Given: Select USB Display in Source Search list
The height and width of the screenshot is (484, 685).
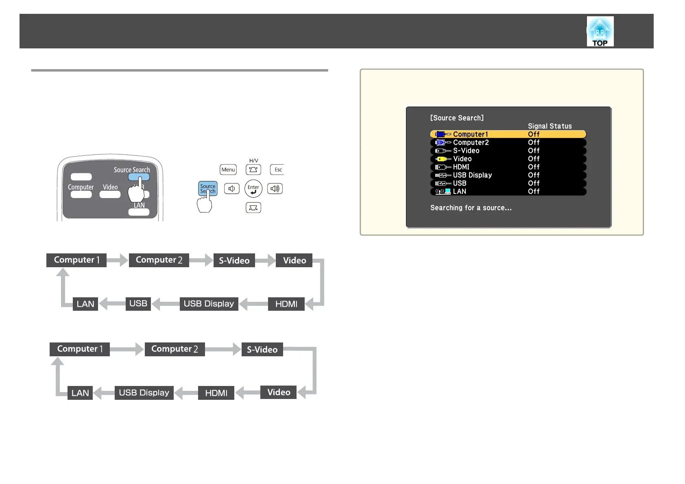Looking at the screenshot, I should click(x=508, y=175).
